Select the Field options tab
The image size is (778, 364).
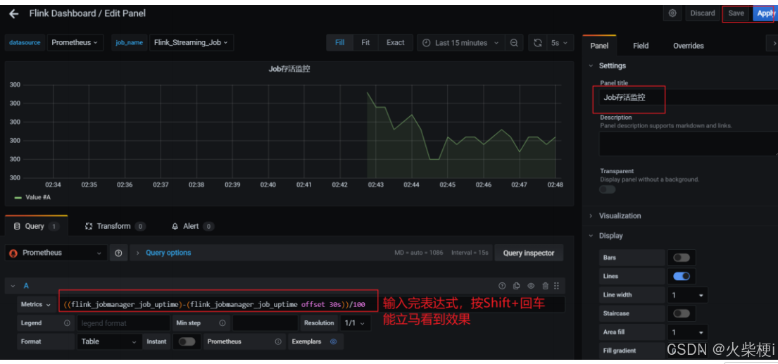(641, 46)
